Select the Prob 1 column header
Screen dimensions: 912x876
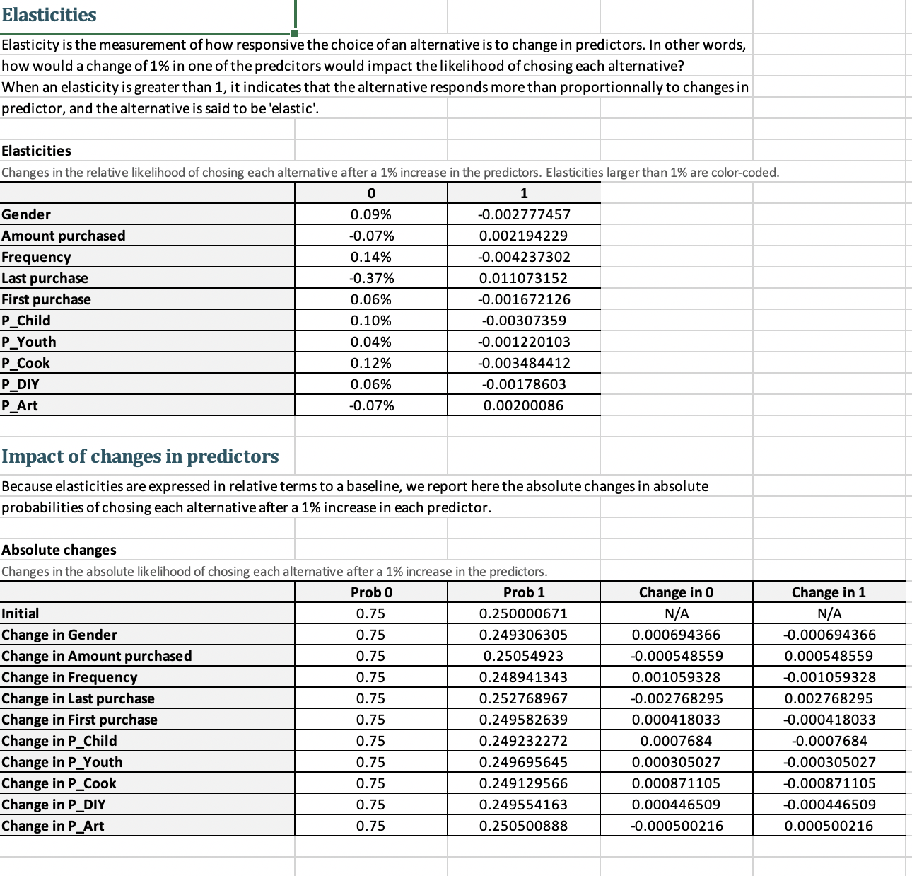pos(524,592)
